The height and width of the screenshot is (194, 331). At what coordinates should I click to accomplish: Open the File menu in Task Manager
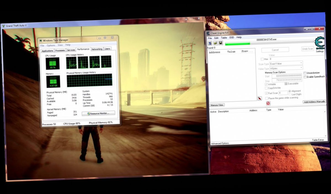coord(42,45)
